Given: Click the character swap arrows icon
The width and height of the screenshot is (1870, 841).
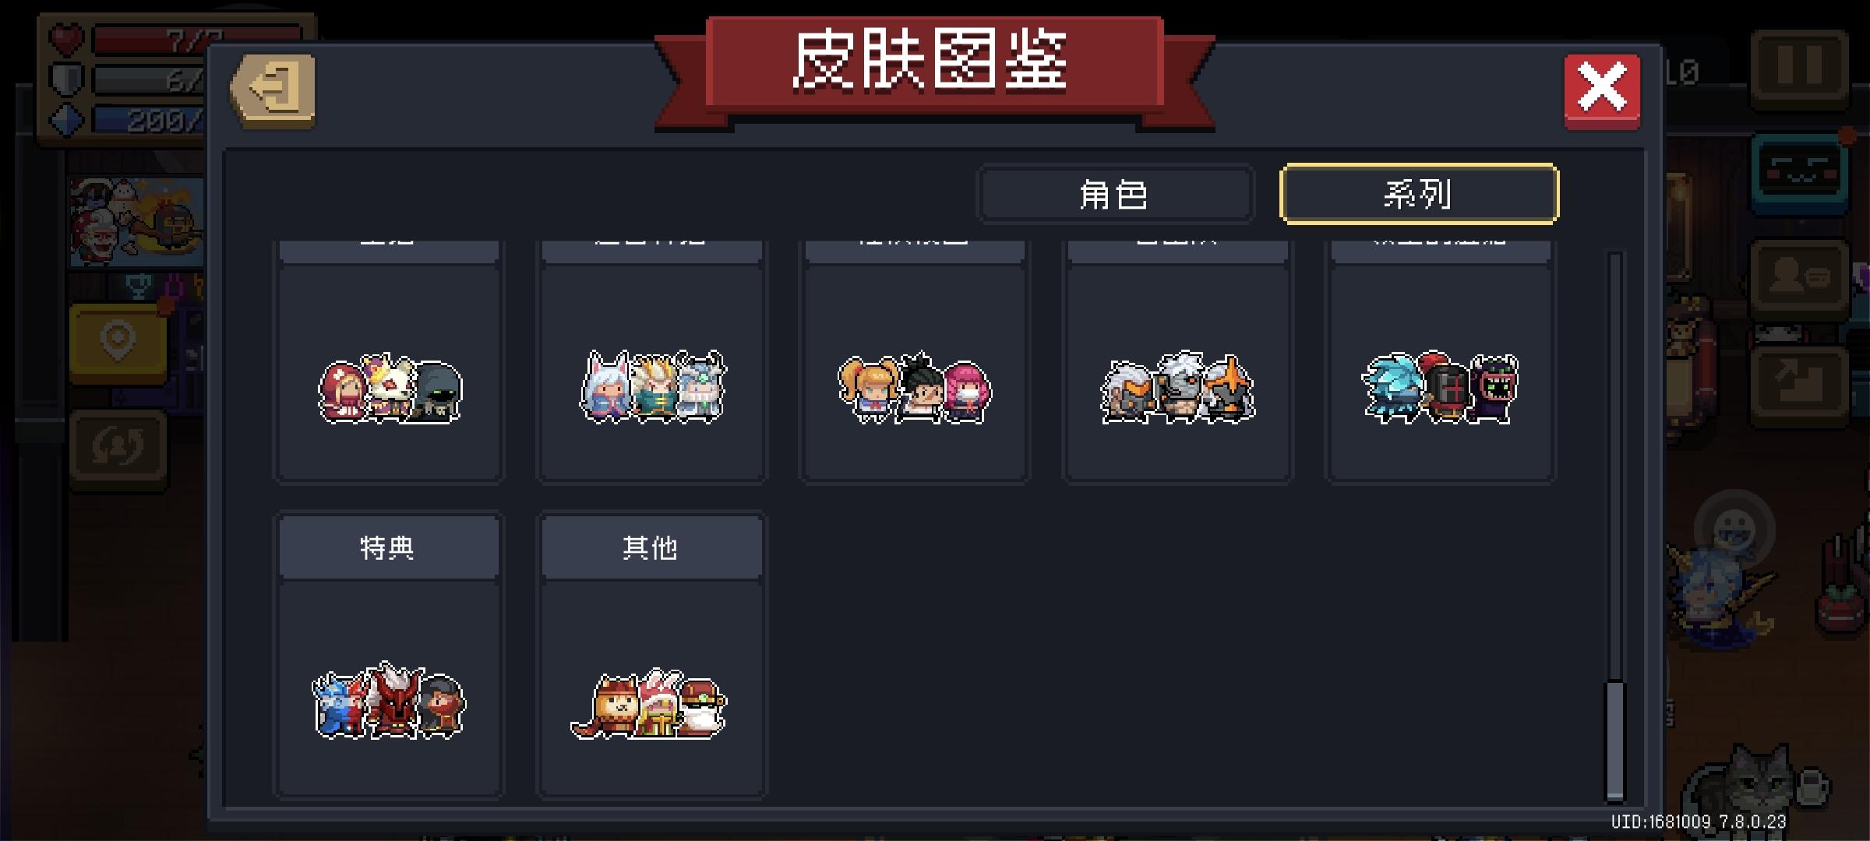Looking at the screenshot, I should pos(118,448).
